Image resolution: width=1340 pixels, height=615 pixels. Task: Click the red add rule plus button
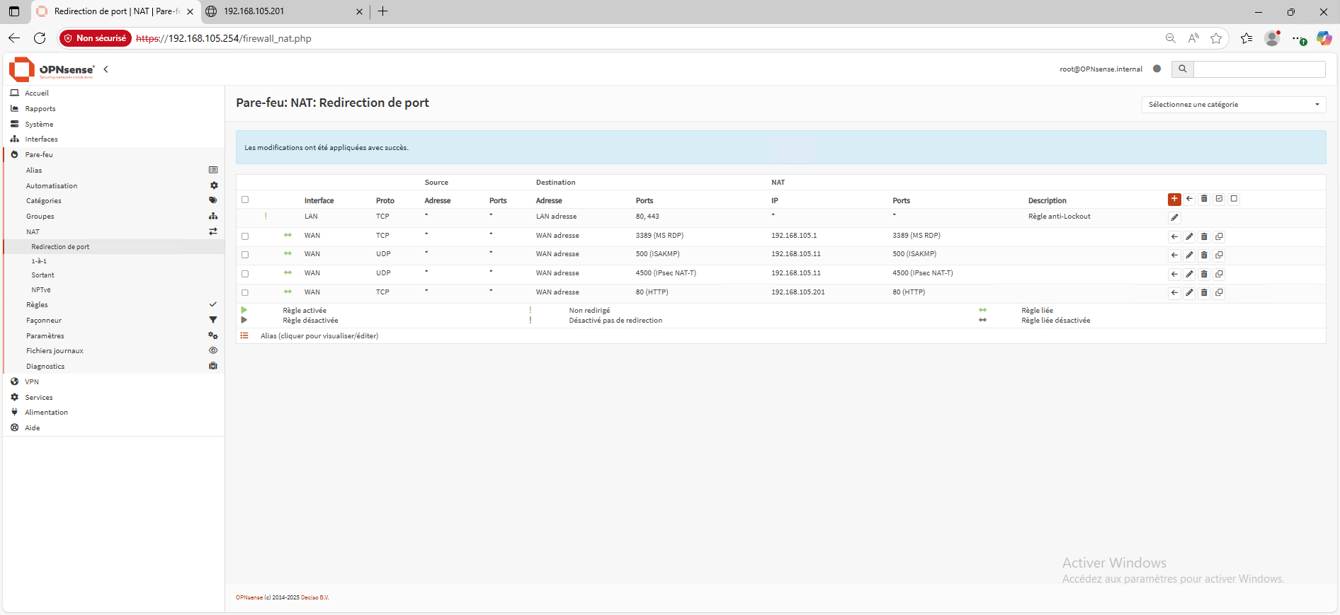point(1174,199)
